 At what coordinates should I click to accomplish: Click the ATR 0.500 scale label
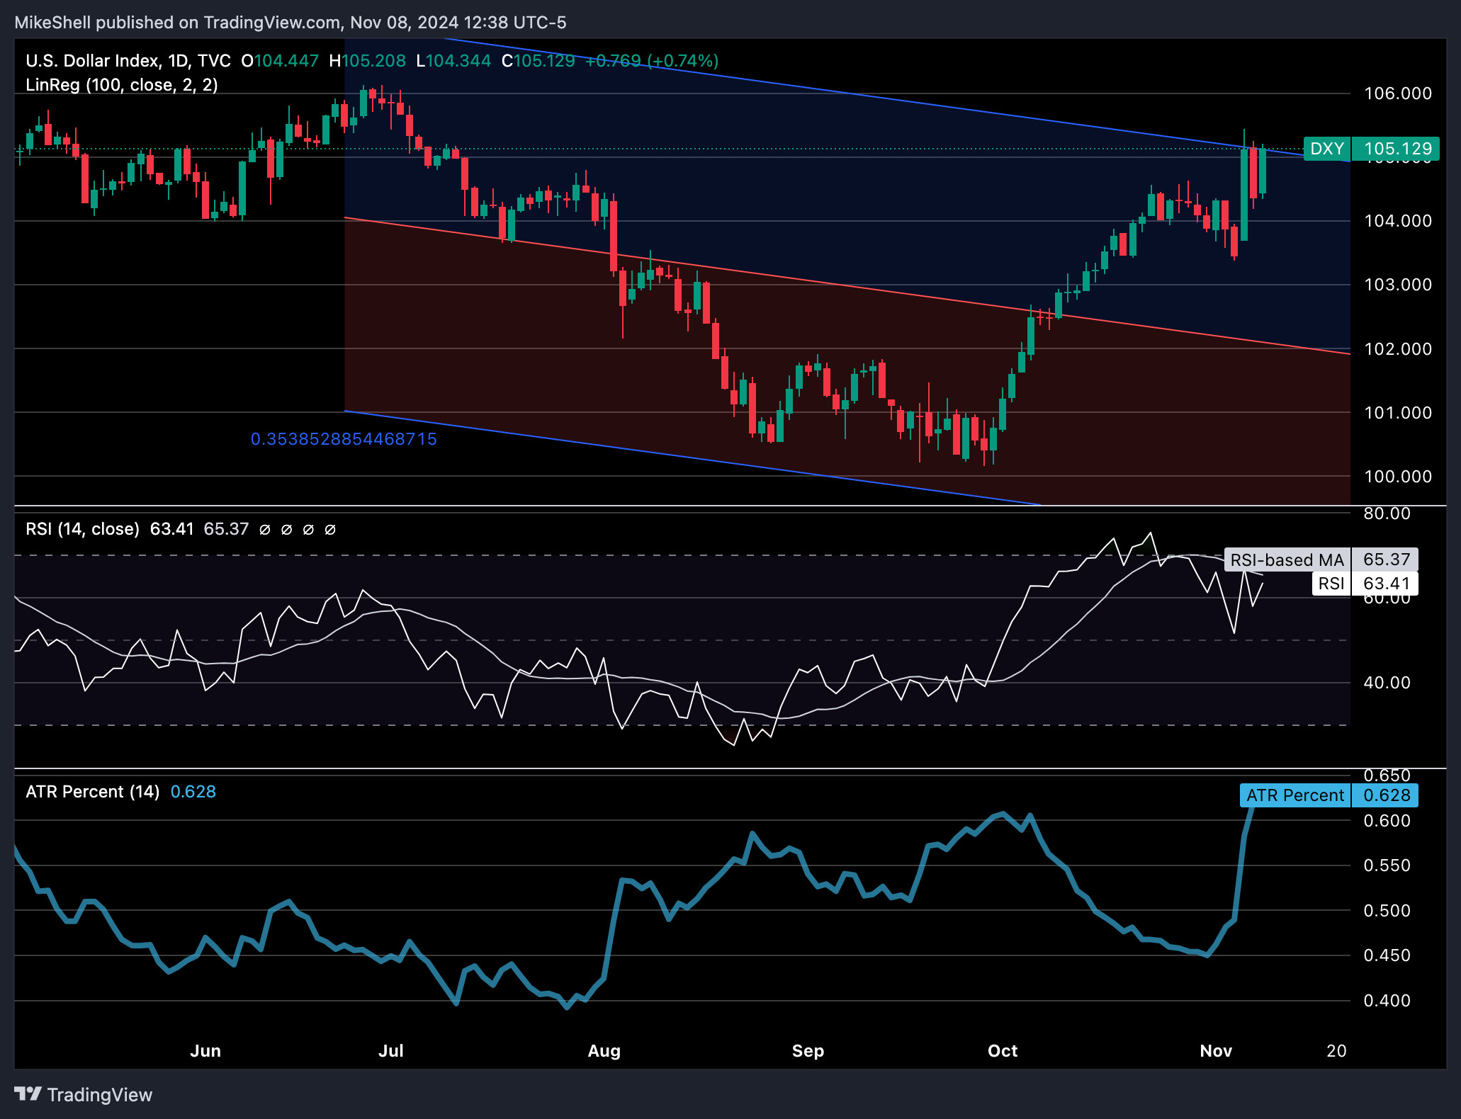click(x=1387, y=911)
